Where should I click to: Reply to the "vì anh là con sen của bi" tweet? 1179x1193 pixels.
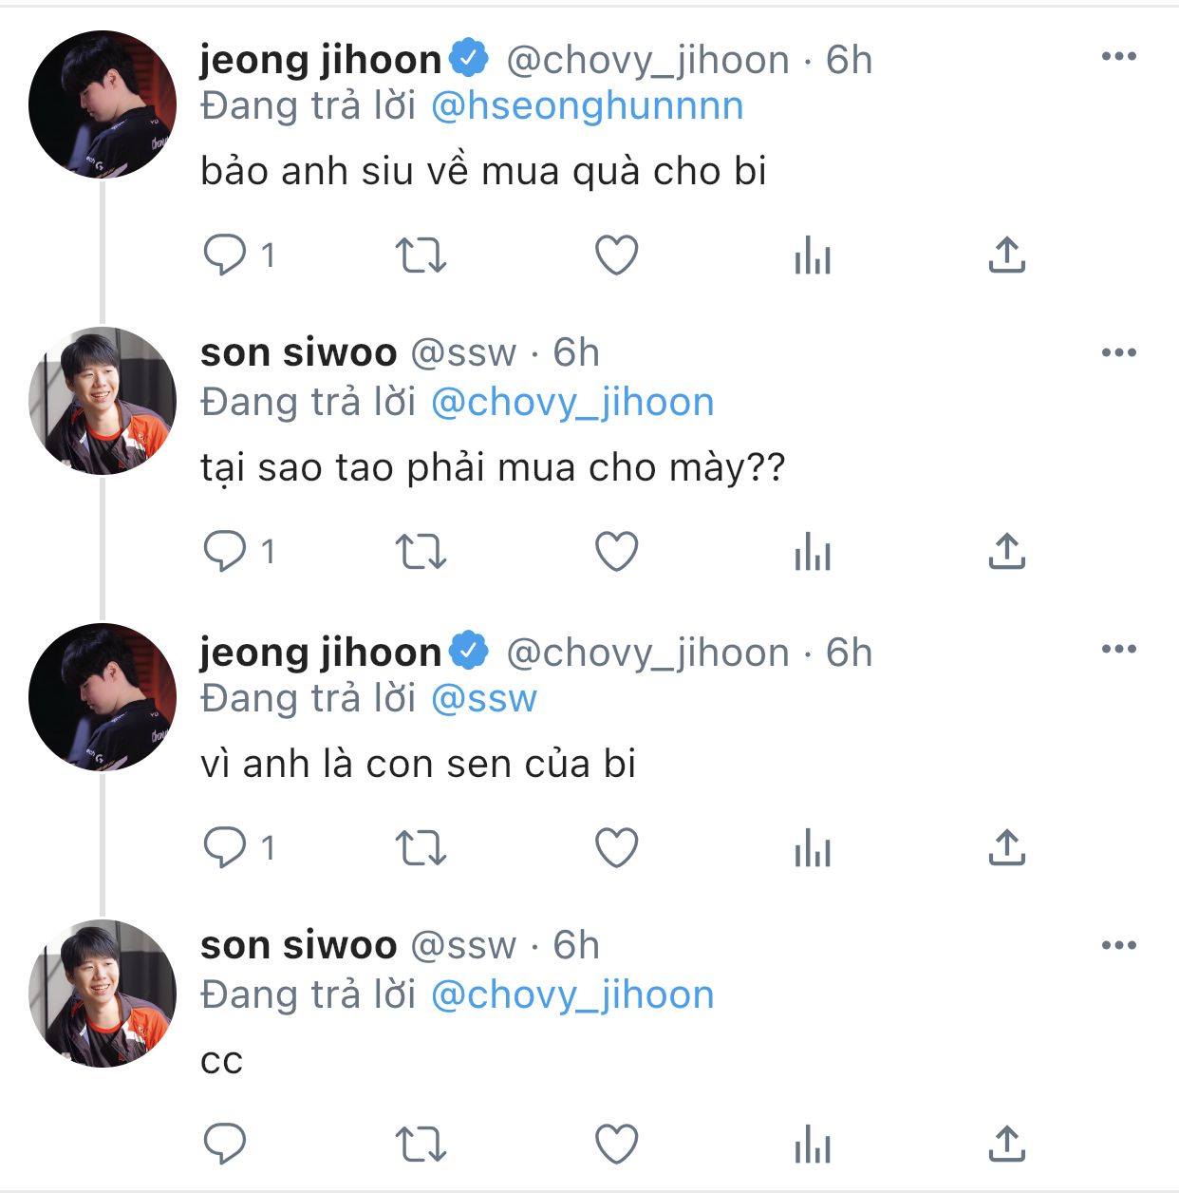coord(225,847)
